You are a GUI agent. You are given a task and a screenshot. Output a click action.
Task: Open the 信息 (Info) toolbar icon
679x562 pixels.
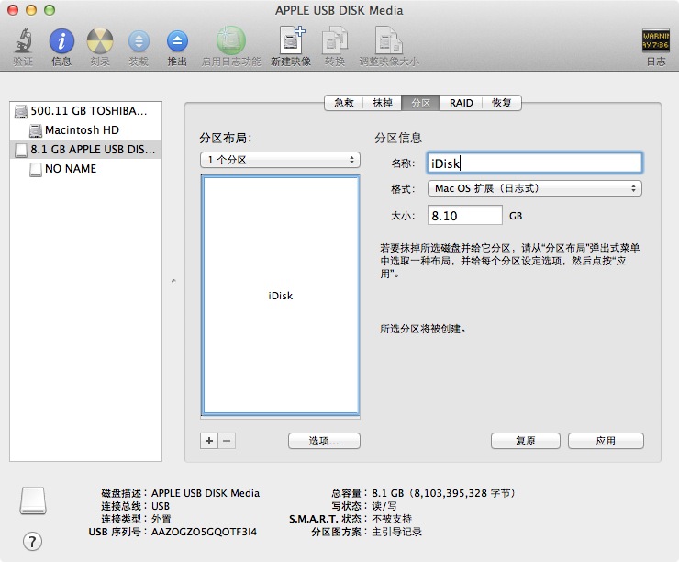coord(61,41)
